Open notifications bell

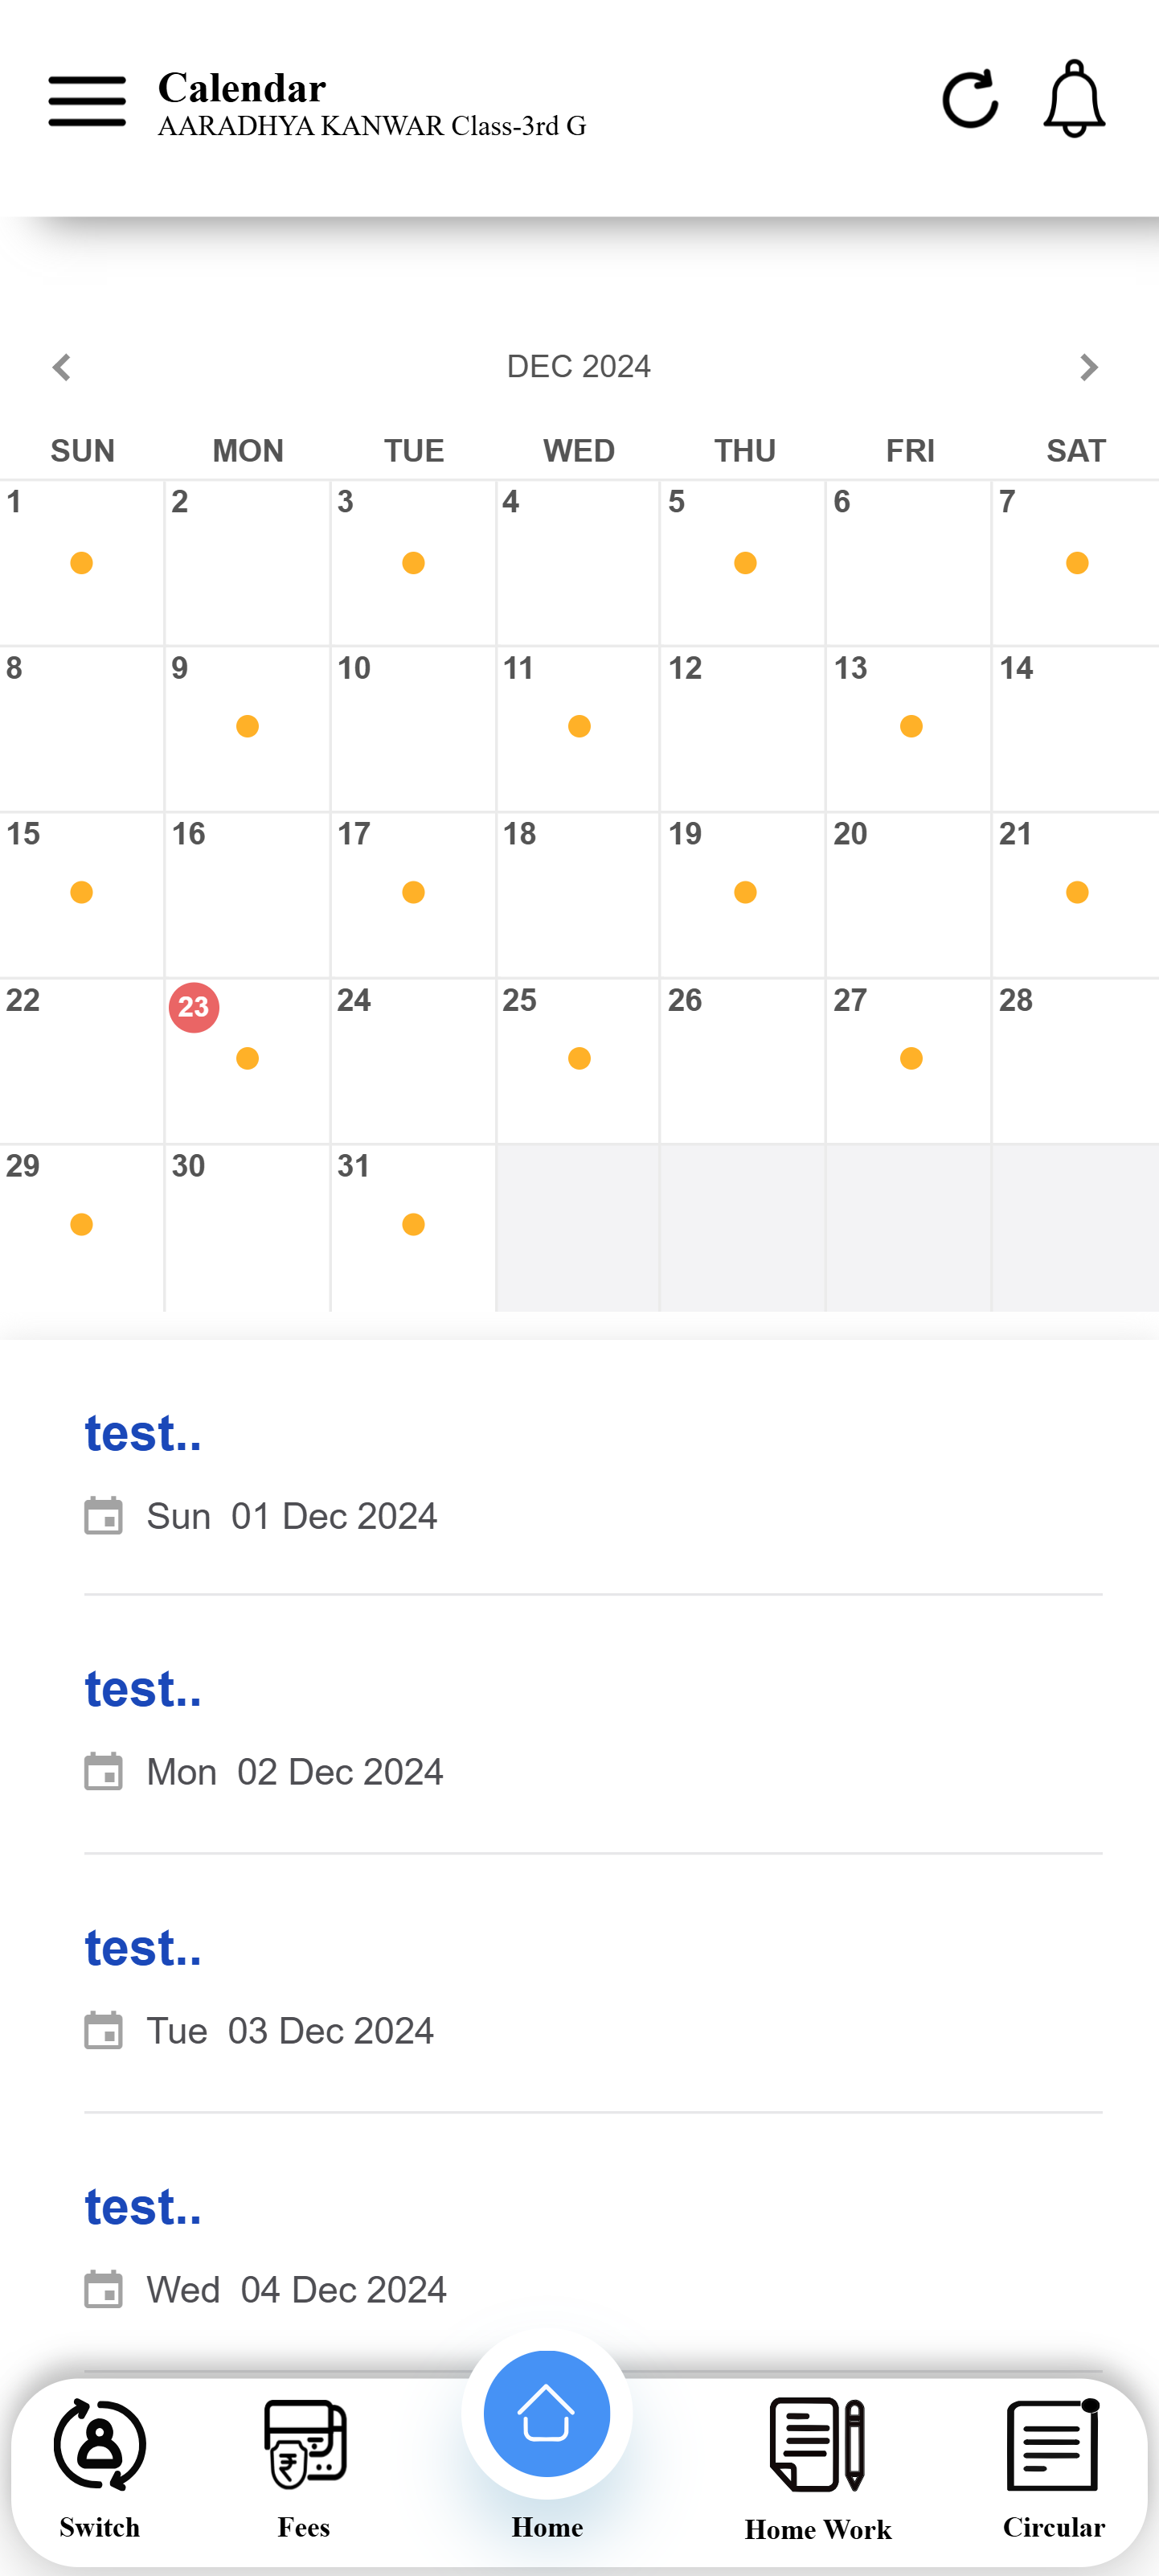(1074, 100)
